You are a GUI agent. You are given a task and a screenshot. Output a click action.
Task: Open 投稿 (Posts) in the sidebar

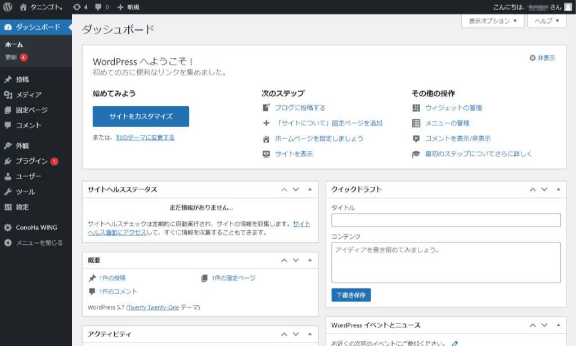click(x=22, y=80)
